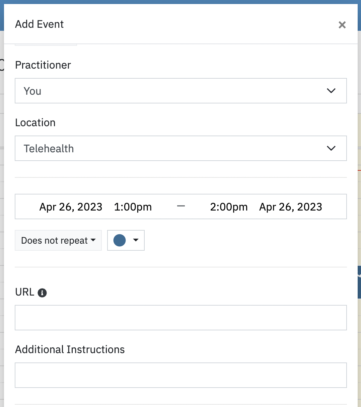Click the chevron on the Location field
The width and height of the screenshot is (361, 407).
click(x=331, y=148)
